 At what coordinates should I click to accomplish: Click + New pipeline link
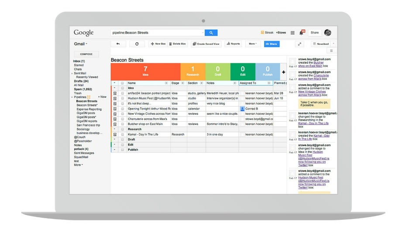click(x=102, y=97)
